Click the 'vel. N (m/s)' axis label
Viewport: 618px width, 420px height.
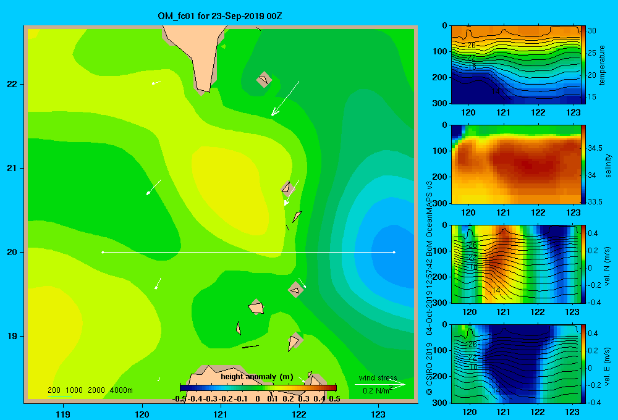(607, 266)
